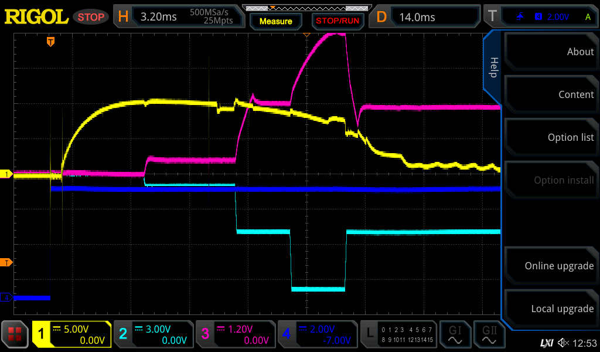
Task: Collapse the Help side tab
Action: [x=493, y=67]
